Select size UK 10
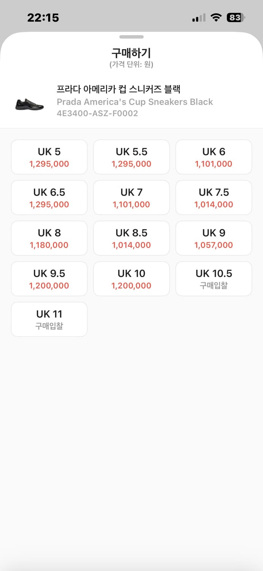 point(131,279)
